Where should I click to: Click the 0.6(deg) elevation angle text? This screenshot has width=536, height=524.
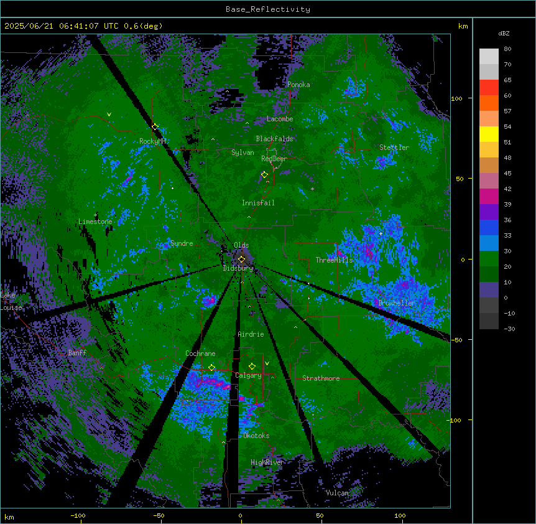tap(143, 26)
